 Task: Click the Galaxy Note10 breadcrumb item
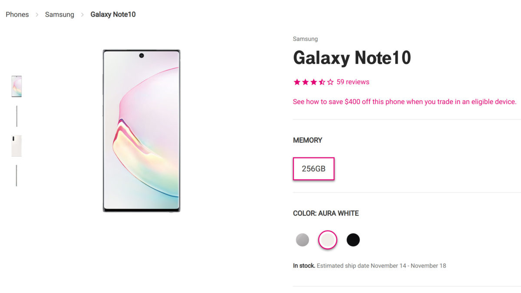point(113,14)
